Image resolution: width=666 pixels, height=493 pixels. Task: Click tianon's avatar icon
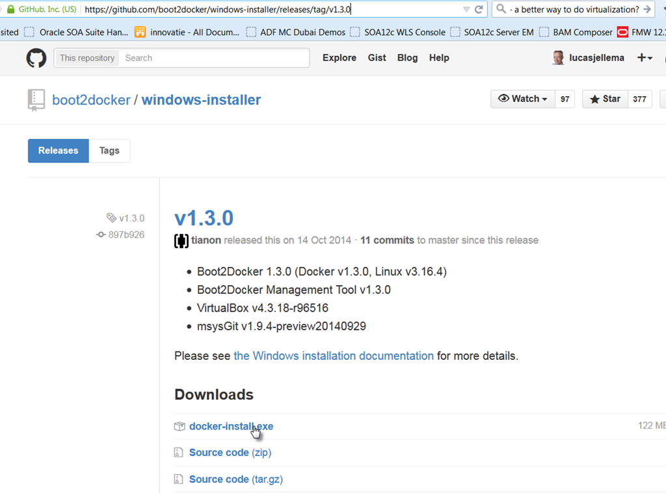click(x=181, y=240)
